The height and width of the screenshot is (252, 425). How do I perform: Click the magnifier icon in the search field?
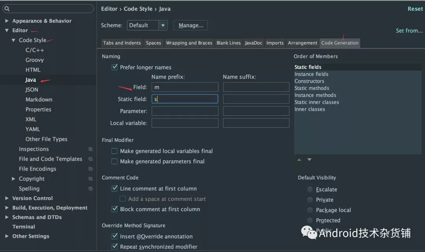coord(7,8)
